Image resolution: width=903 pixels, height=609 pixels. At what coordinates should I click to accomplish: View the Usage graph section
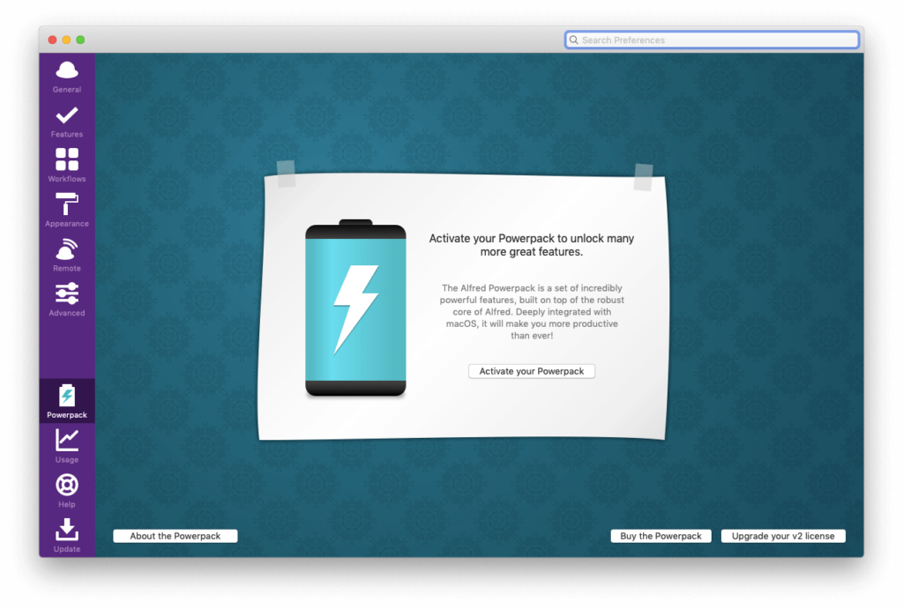tap(67, 447)
